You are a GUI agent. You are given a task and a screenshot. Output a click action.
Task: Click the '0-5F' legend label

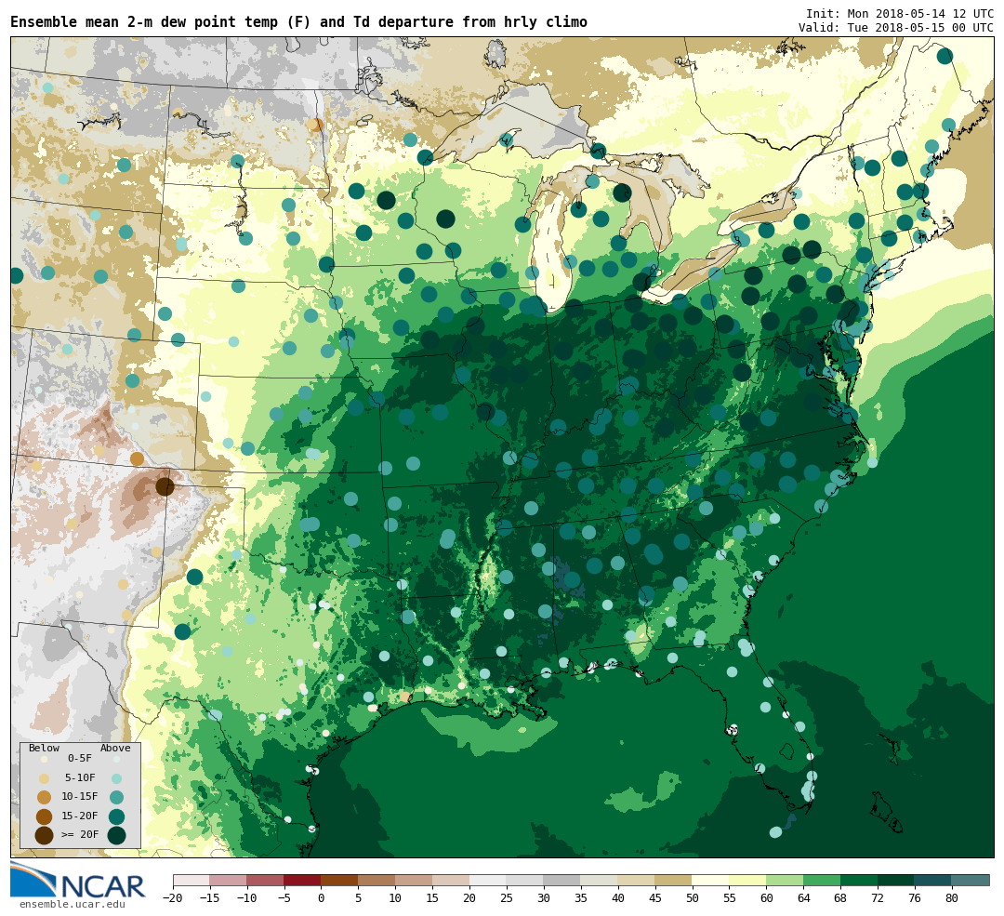coord(80,759)
